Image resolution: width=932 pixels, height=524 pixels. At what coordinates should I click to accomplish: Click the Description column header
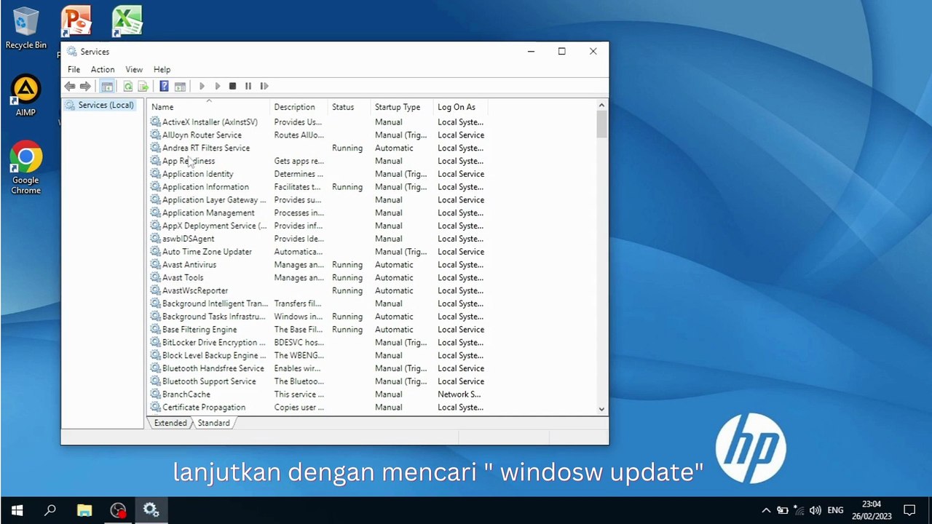299,107
